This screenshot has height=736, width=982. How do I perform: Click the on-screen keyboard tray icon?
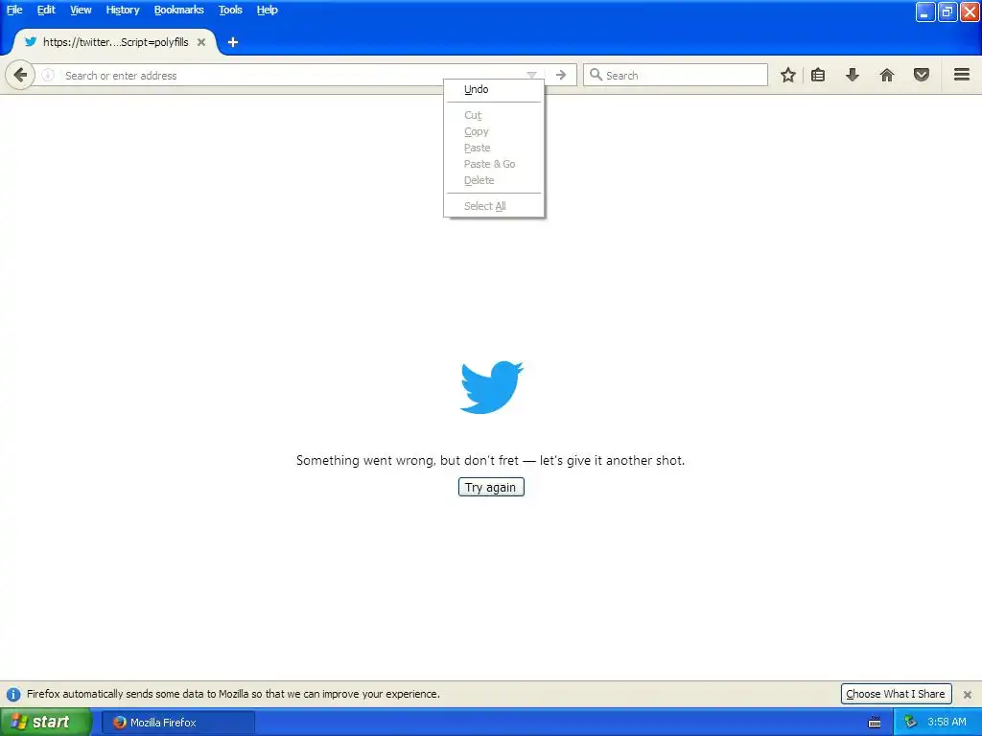(875, 723)
